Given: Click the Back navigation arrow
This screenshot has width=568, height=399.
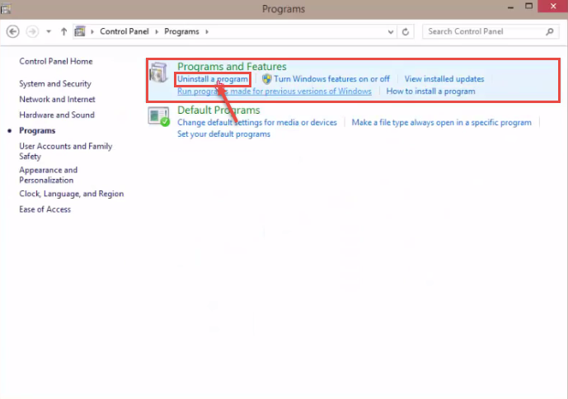Looking at the screenshot, I should tap(13, 31).
